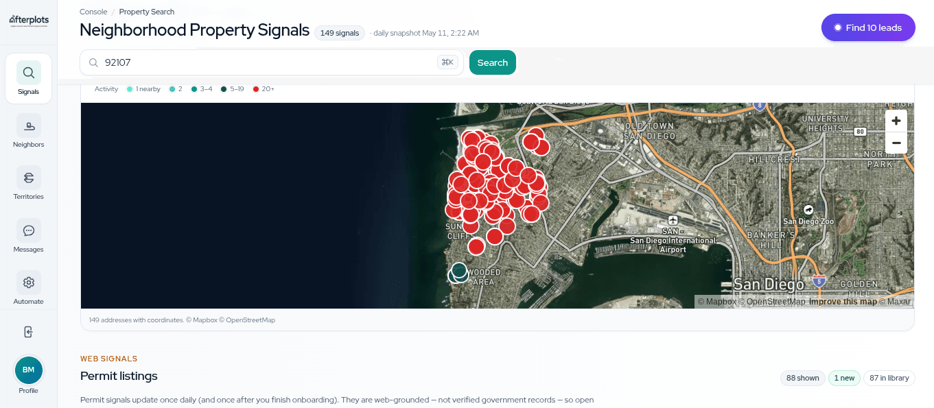The height and width of the screenshot is (408, 934).
Task: Click the Neighborhood Property Signals title
Action: [194, 30]
